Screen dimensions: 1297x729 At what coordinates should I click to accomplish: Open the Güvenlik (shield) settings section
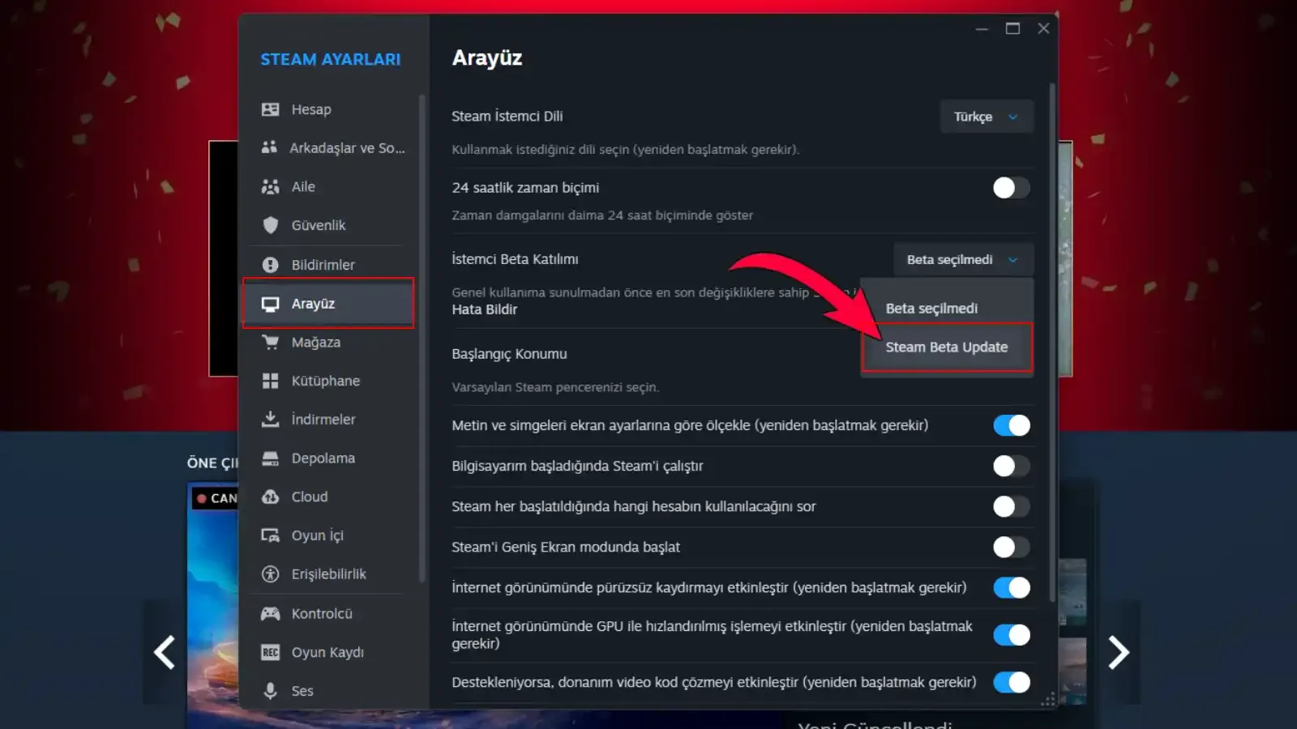(271, 225)
